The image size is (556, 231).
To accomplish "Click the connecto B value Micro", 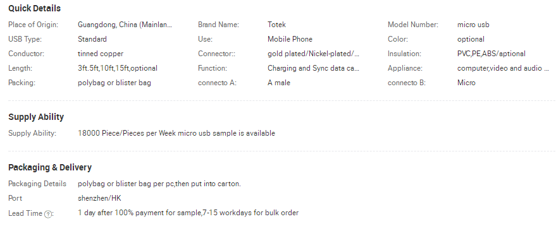I will tap(466, 83).
